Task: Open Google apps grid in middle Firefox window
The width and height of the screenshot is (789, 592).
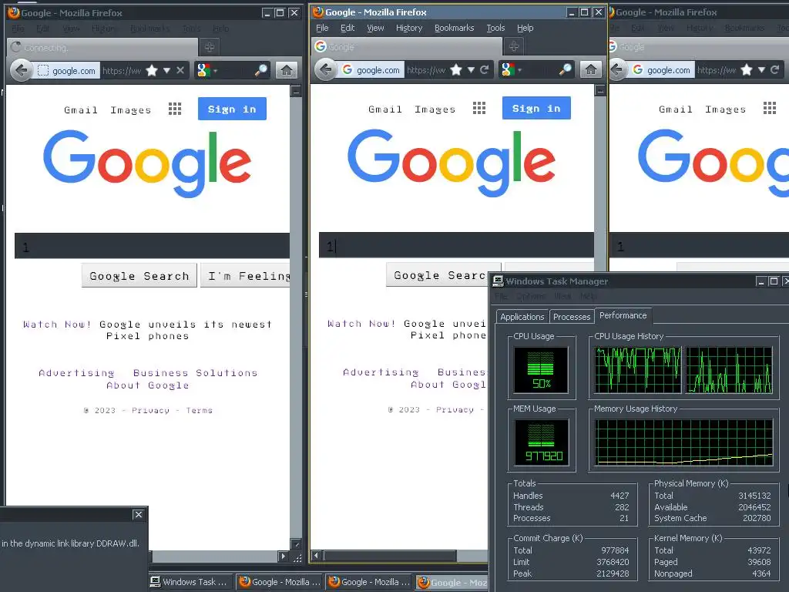Action: 479,108
